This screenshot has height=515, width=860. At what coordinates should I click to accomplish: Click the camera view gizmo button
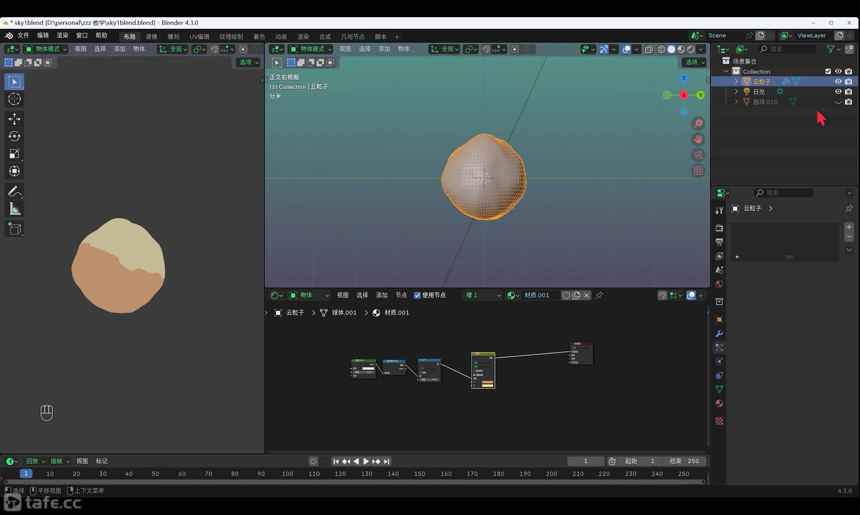point(698,155)
